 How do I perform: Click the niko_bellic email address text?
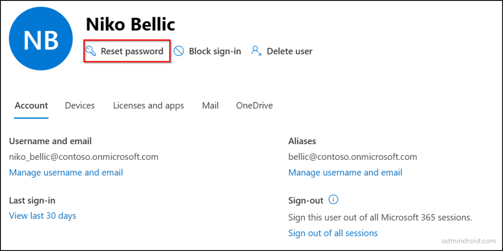84,157
